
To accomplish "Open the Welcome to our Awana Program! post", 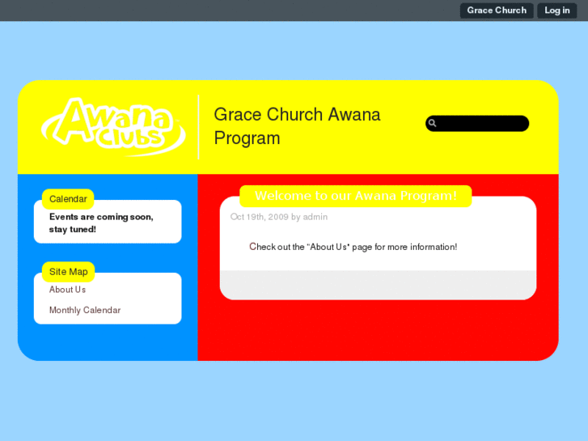I will point(356,196).
